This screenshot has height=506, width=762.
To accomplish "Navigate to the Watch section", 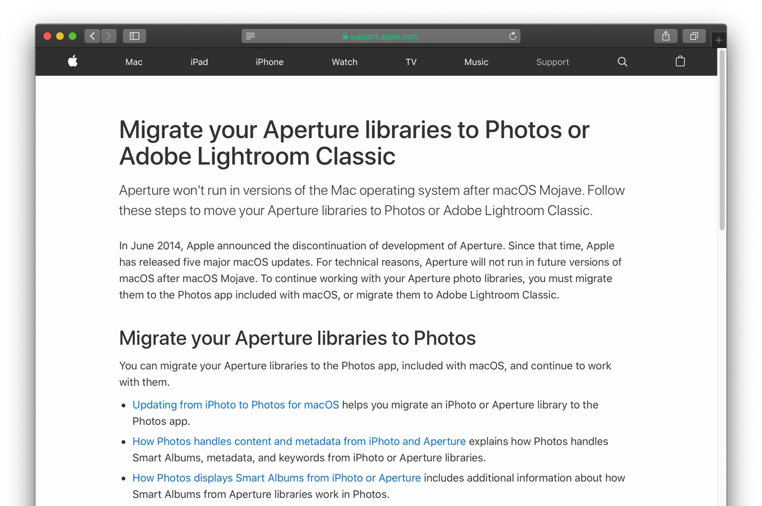I will [x=345, y=62].
